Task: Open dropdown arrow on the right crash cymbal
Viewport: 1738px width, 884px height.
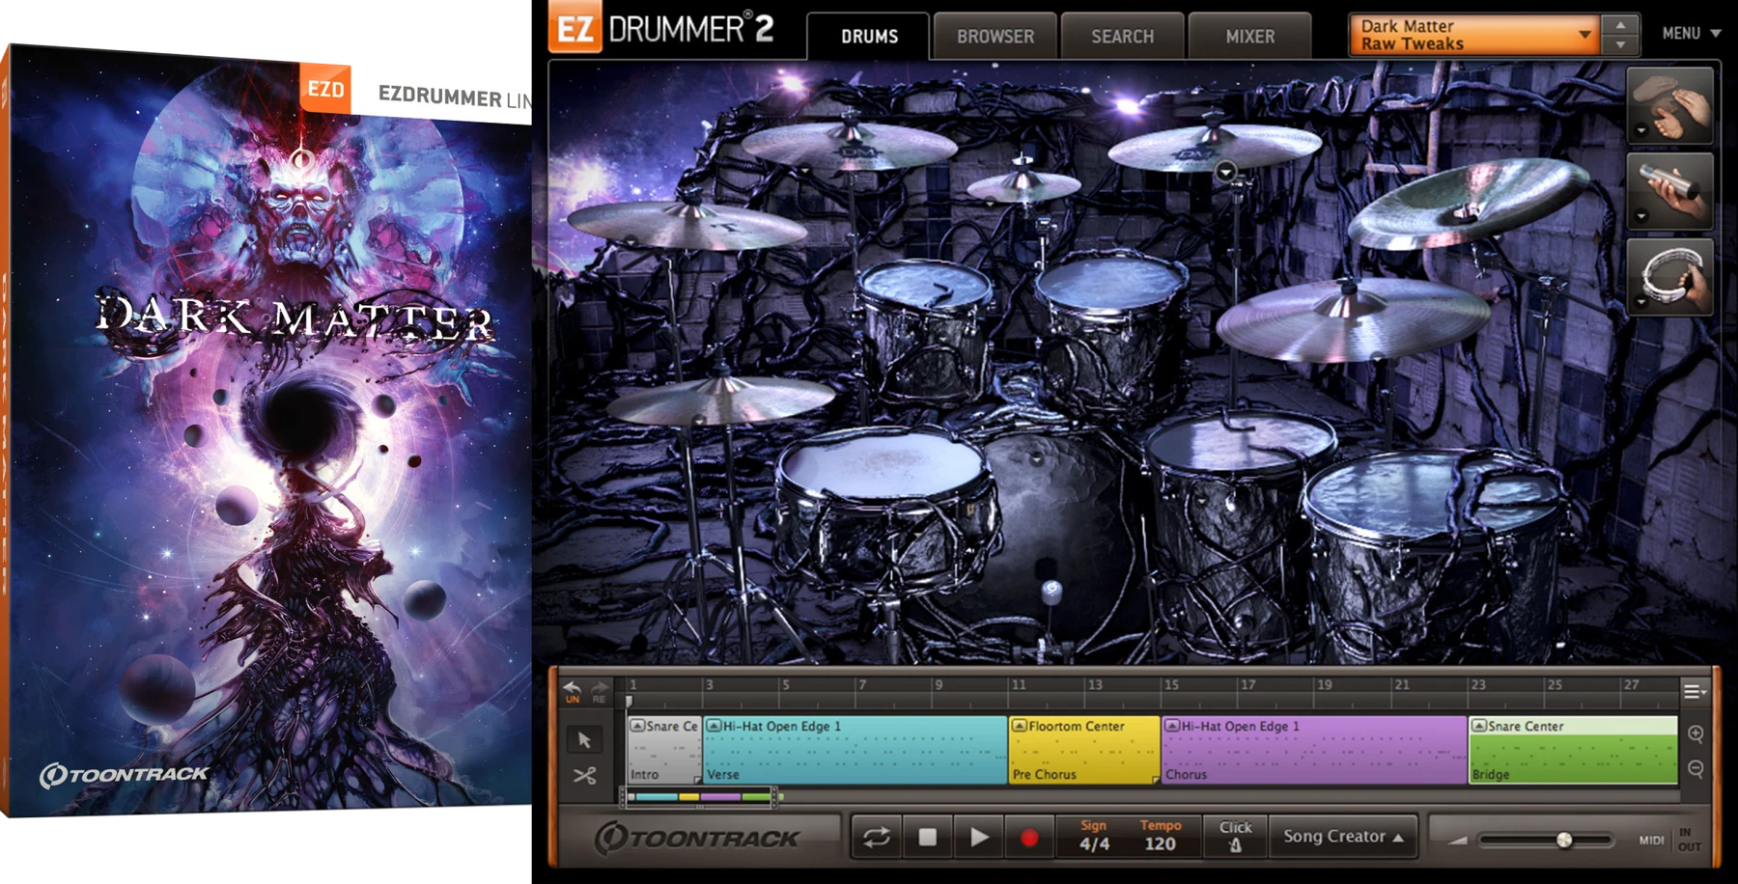Action: pos(1224,173)
